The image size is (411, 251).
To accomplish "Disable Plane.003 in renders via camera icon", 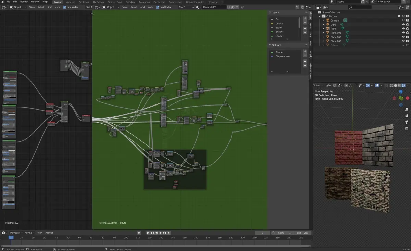I will [x=408, y=41].
